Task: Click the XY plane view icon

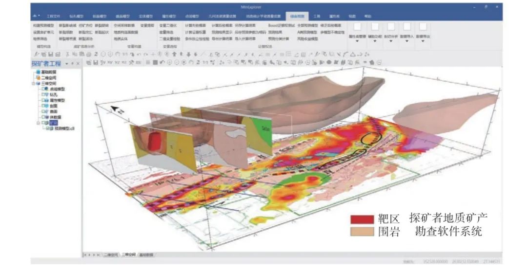Action: coord(110,62)
